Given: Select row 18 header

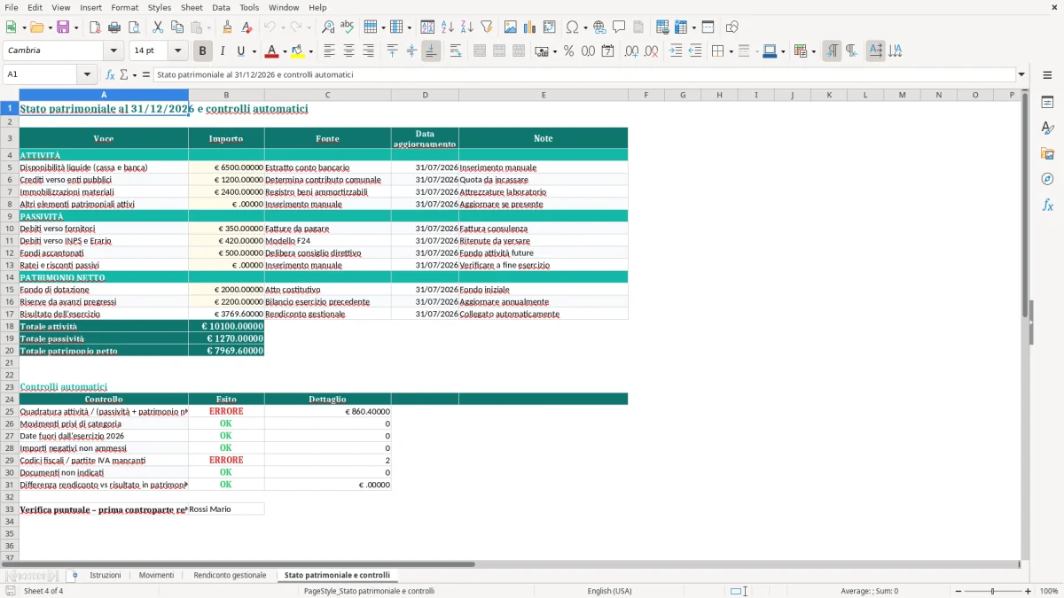Looking at the screenshot, I should (10, 326).
